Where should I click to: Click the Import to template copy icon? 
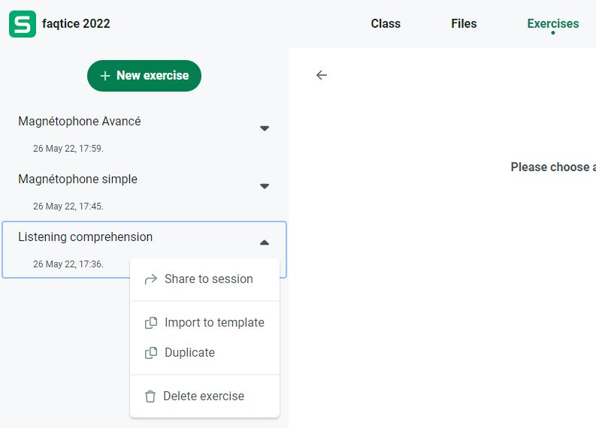click(150, 323)
